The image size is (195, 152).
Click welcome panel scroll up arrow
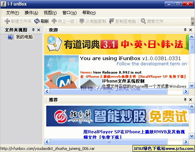coord(192,37)
